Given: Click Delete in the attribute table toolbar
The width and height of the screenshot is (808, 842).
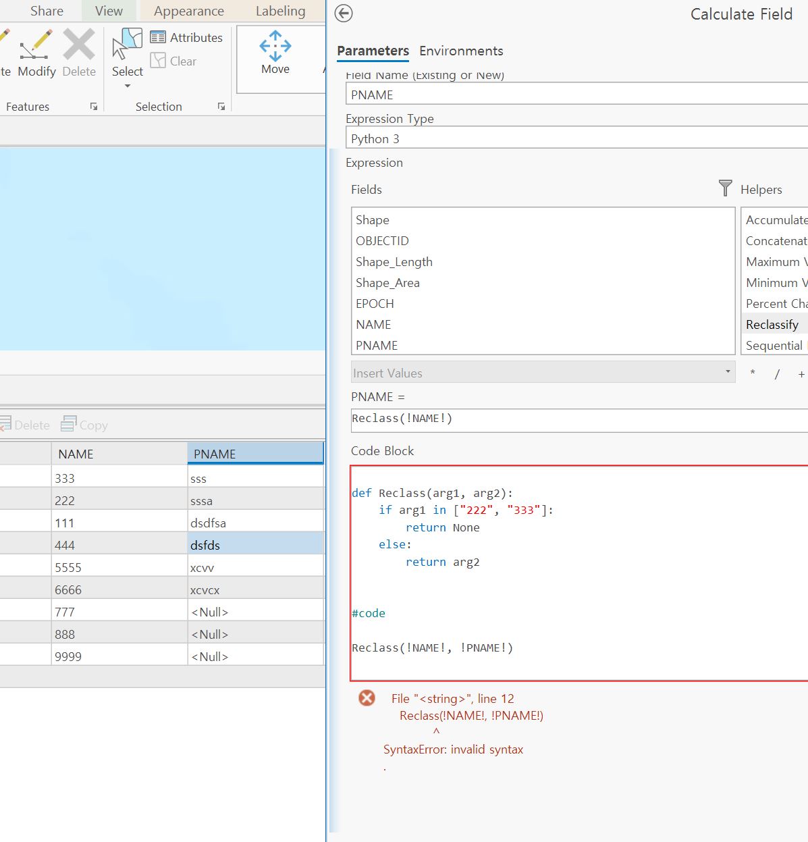Looking at the screenshot, I should 25,425.
